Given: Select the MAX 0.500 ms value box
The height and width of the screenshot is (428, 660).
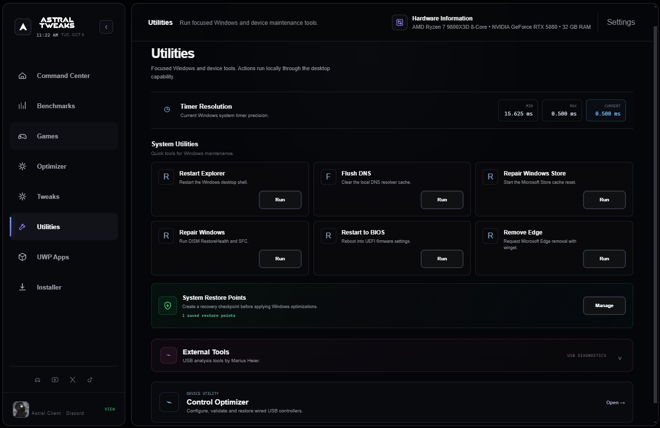Looking at the screenshot, I should (562, 111).
